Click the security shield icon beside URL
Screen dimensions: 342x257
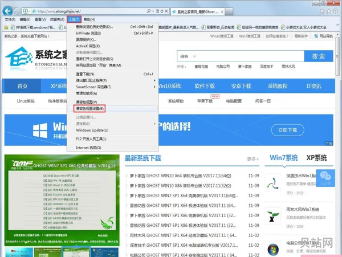tap(25, 11)
